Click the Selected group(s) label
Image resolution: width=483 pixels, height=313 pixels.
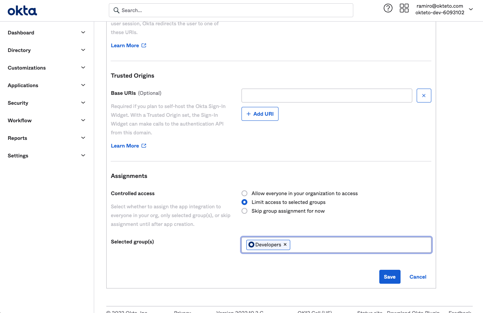[132, 242]
